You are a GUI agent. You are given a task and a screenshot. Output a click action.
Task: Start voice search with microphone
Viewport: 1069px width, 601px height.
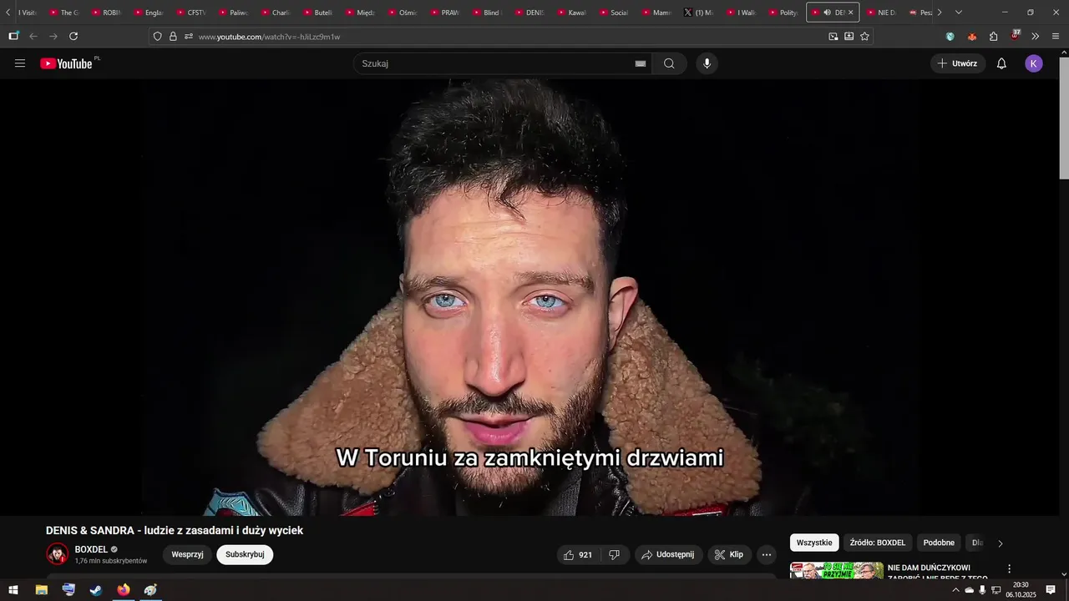pyautogui.click(x=707, y=63)
